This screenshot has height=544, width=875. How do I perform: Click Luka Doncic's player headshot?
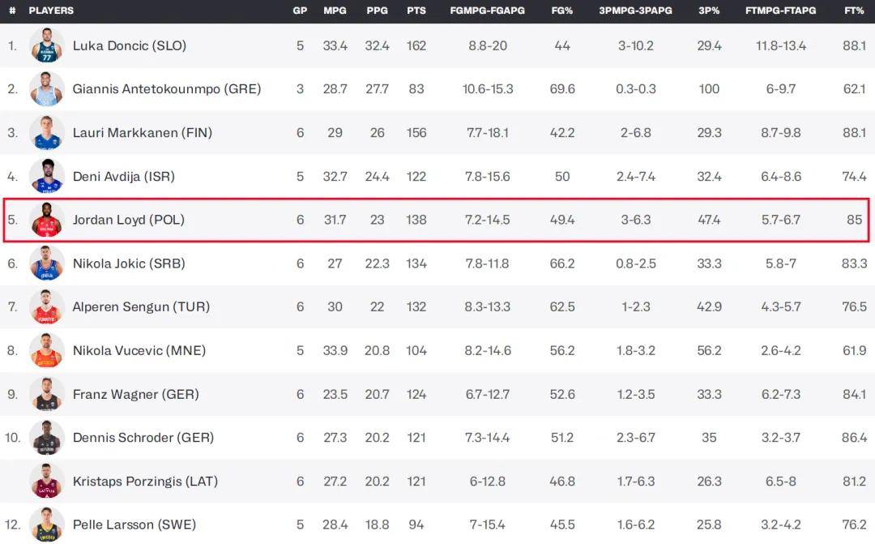click(46, 45)
